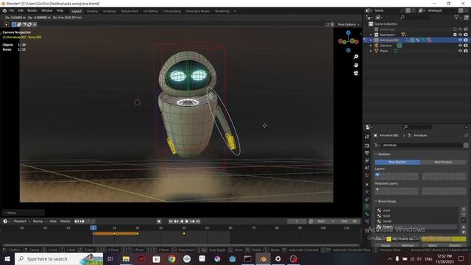Disable Plane in renders via camera icon
This screenshot has height=265, width=471.
click(466, 51)
